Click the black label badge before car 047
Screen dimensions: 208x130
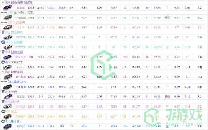point(4,82)
